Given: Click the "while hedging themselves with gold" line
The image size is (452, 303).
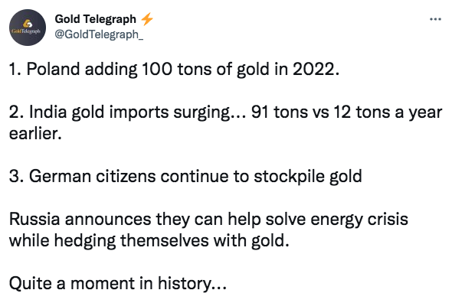Looking at the screenshot, I should (149, 240).
